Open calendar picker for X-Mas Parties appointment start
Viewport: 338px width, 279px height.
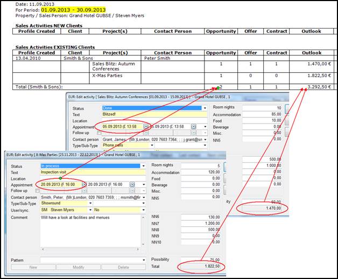point(84,184)
